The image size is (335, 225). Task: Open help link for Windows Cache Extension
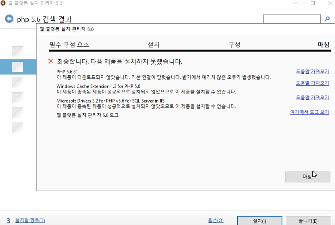click(312, 83)
